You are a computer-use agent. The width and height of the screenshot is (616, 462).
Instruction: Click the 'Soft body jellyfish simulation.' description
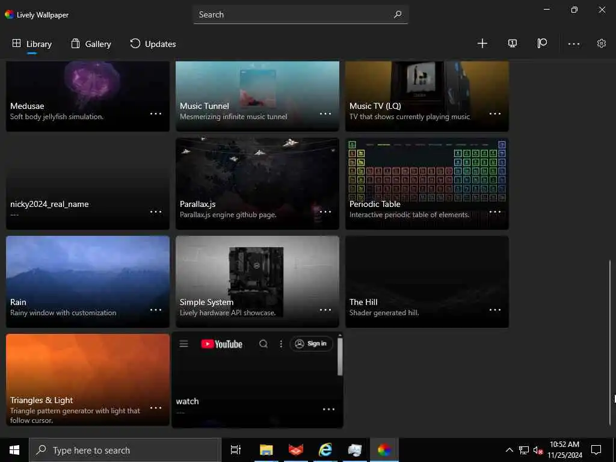click(57, 117)
